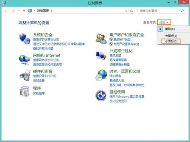Open 查看设备和打印机 link

click(44, 76)
